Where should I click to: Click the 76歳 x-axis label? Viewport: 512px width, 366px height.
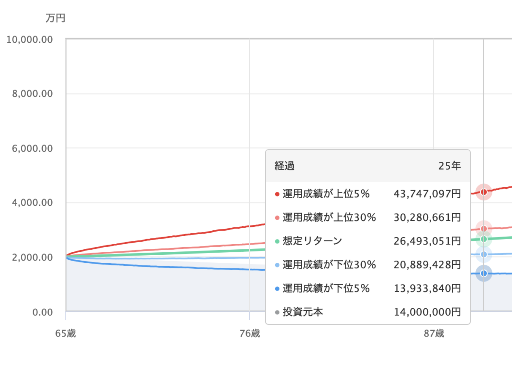249,333
